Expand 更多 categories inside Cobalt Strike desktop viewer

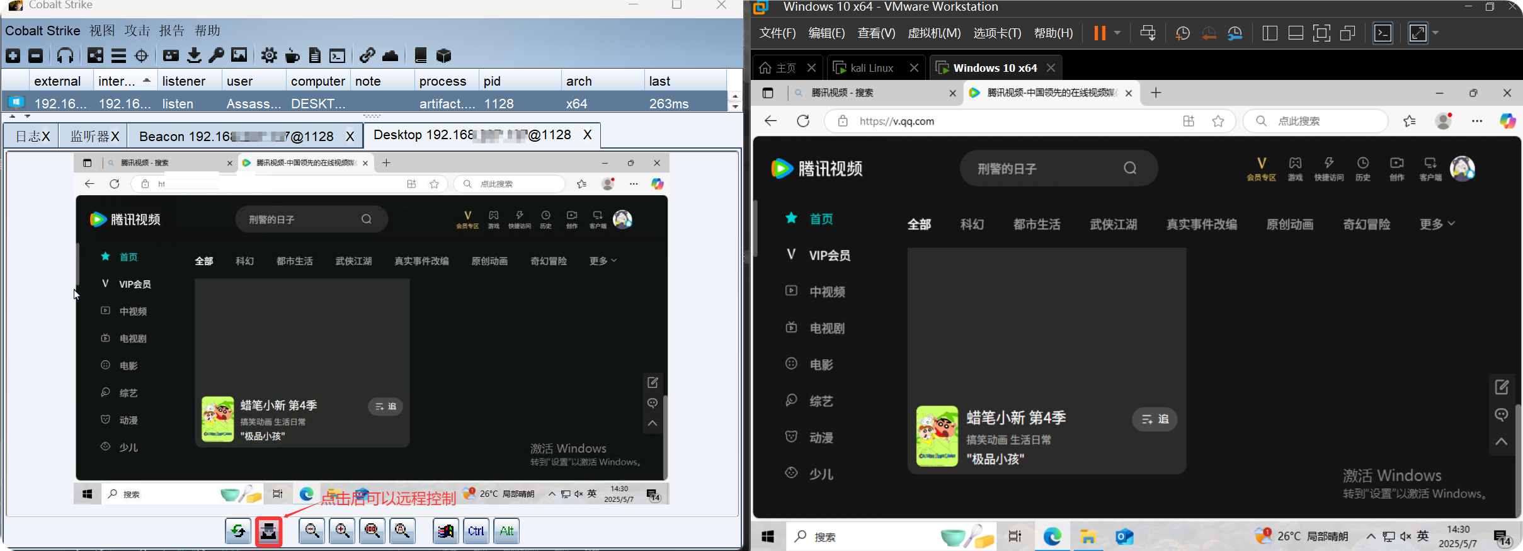click(603, 261)
